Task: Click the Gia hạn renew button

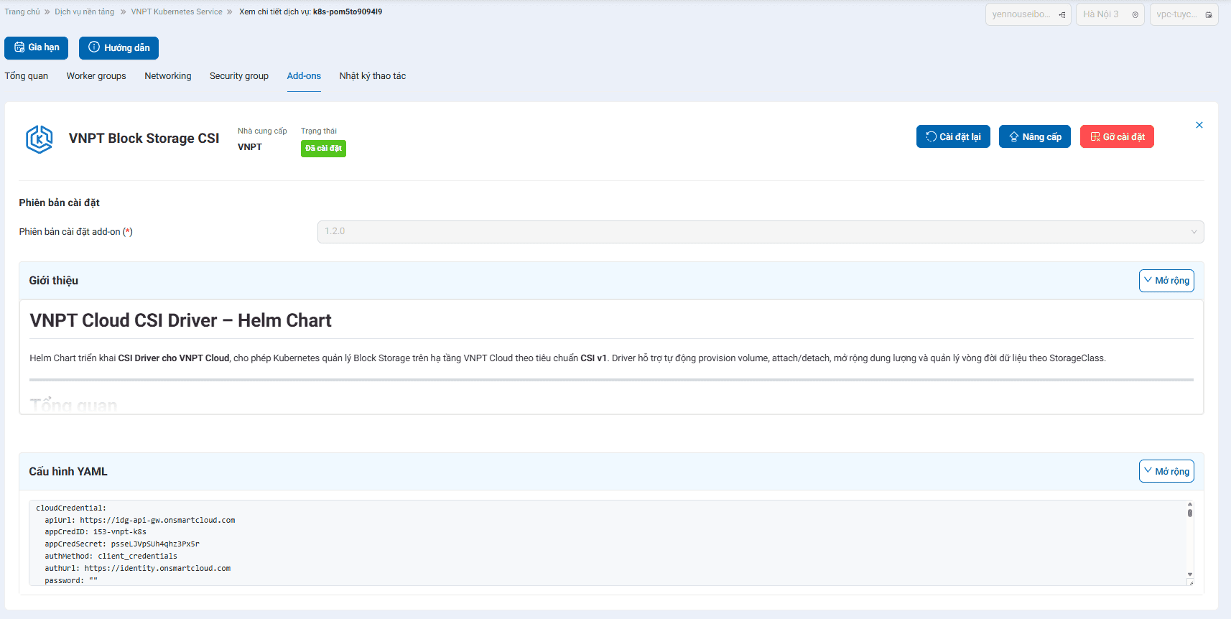Action: tap(37, 47)
